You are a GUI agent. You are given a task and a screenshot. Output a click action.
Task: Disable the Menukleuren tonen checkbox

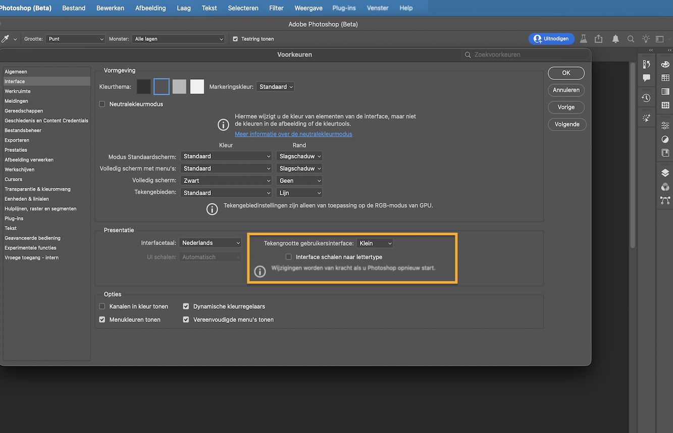pyautogui.click(x=102, y=319)
